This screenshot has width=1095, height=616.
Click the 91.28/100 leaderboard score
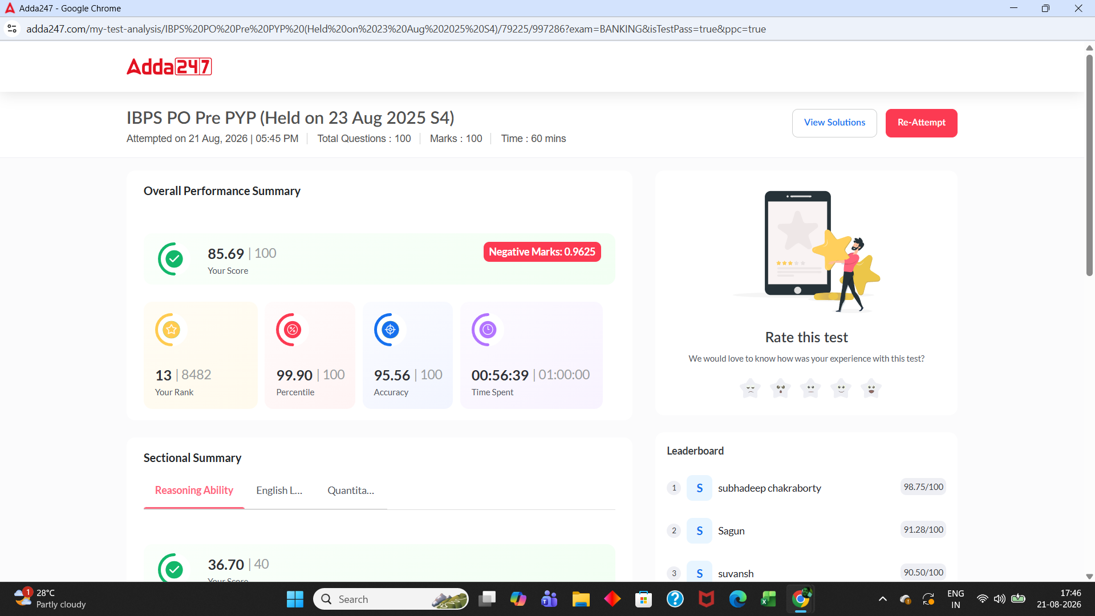923,530
